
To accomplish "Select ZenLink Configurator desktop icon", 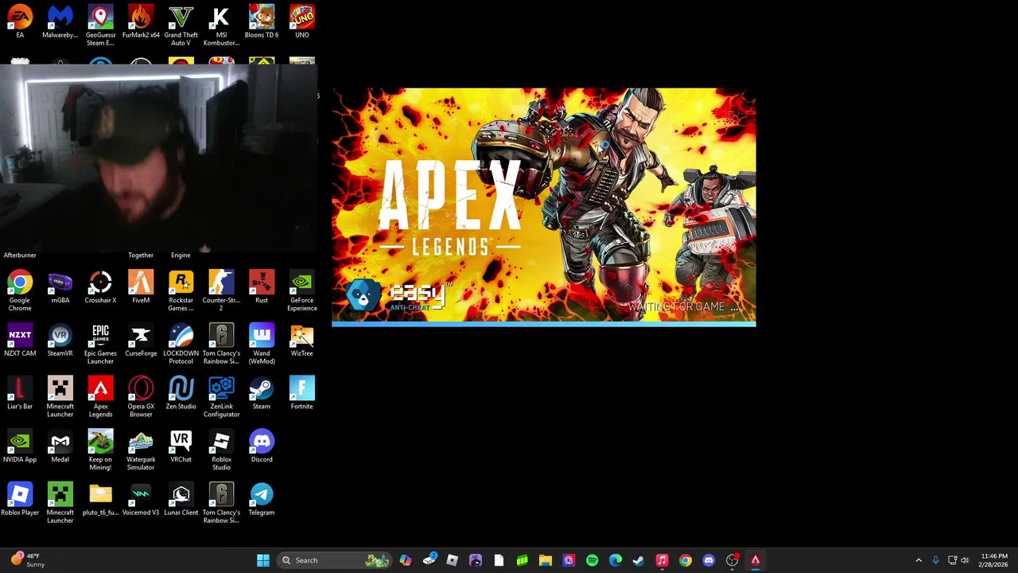I will (x=221, y=397).
